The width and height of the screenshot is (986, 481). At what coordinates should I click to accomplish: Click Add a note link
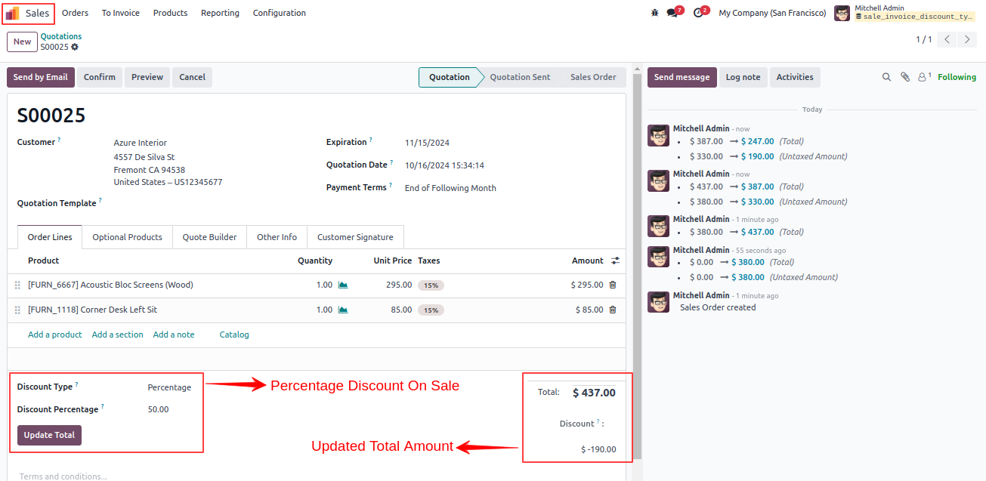point(174,335)
